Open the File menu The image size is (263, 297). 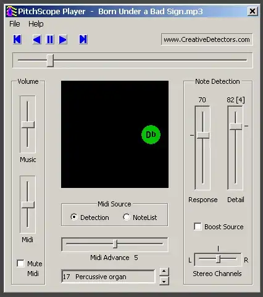[15, 24]
